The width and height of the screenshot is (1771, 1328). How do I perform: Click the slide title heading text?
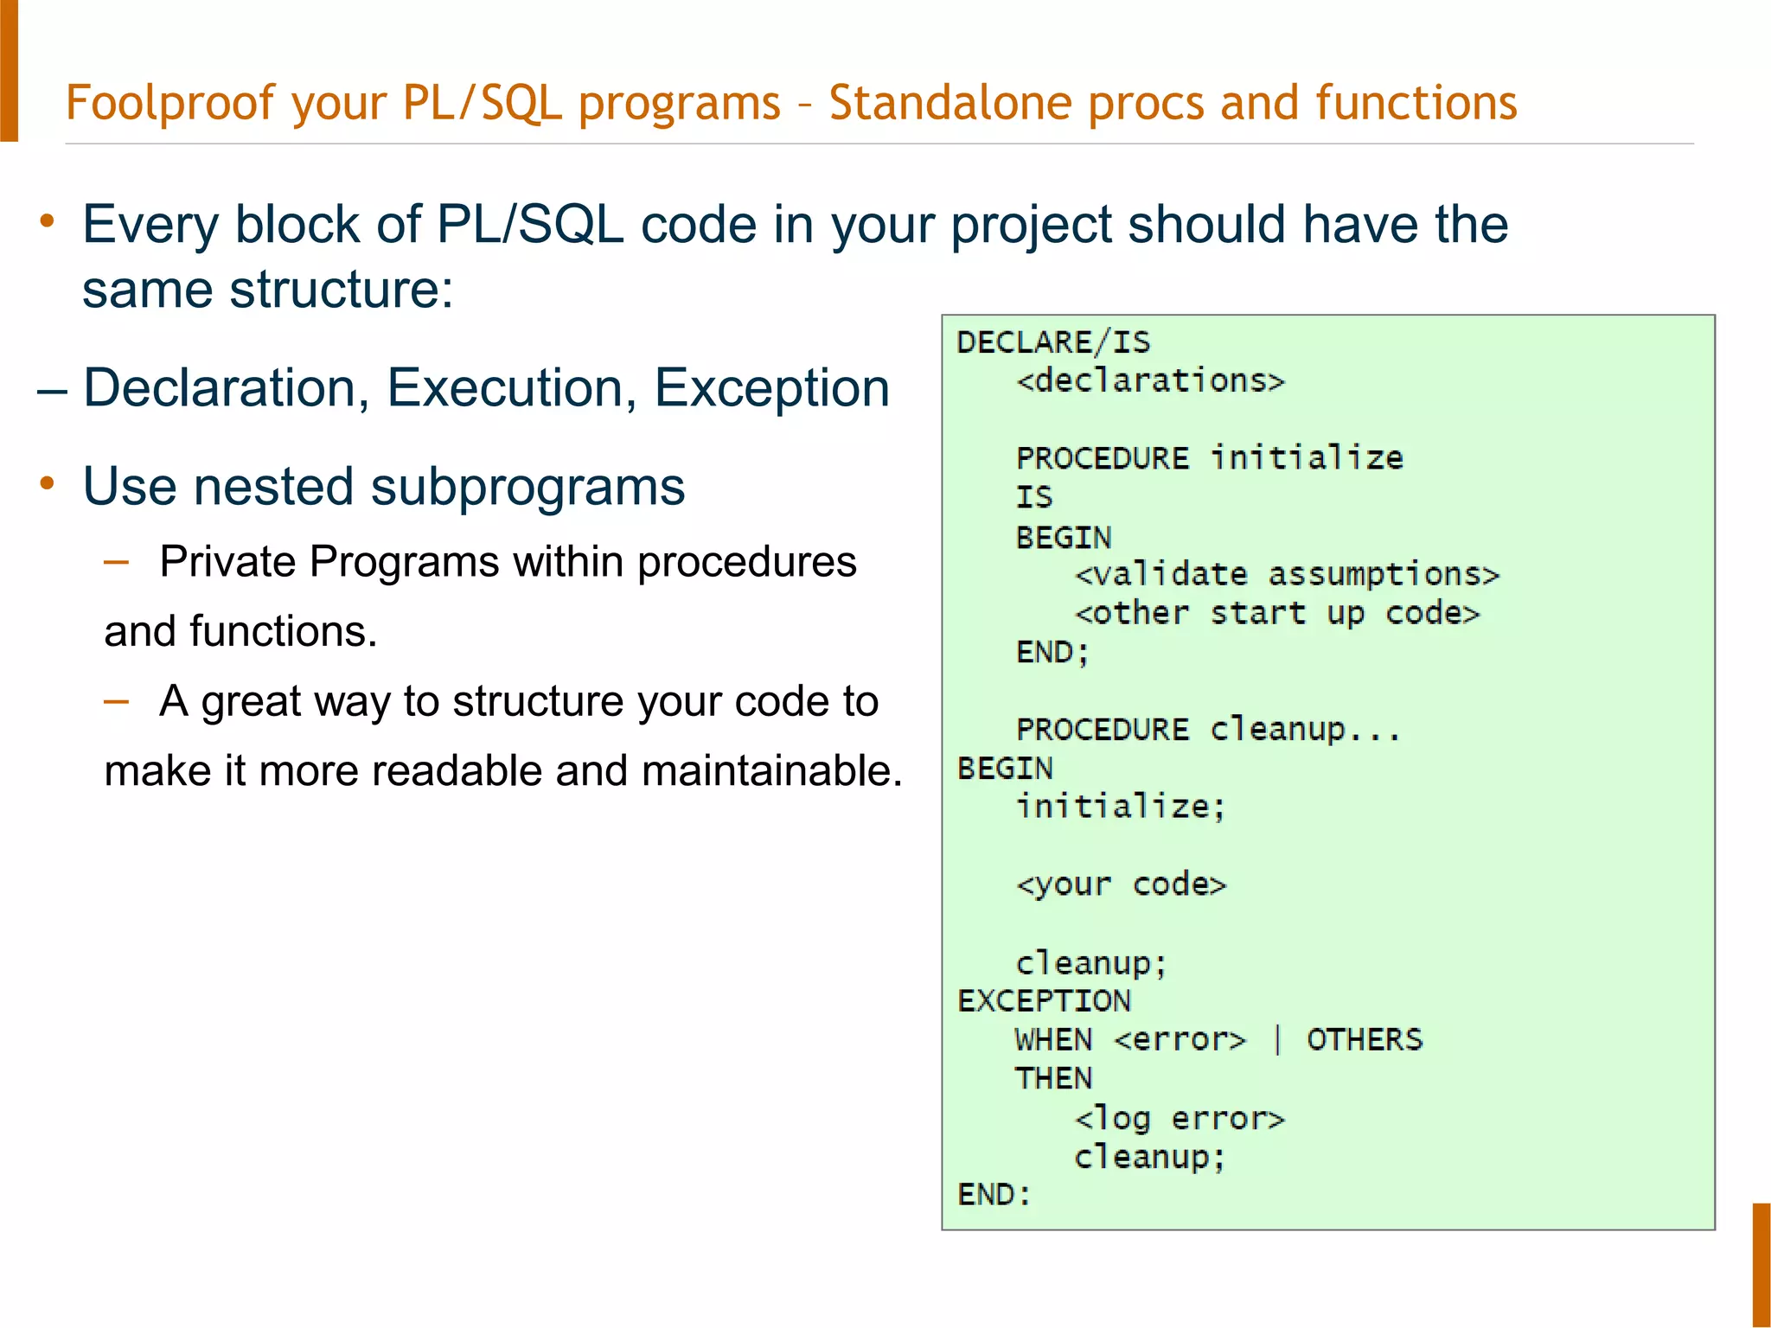point(790,103)
